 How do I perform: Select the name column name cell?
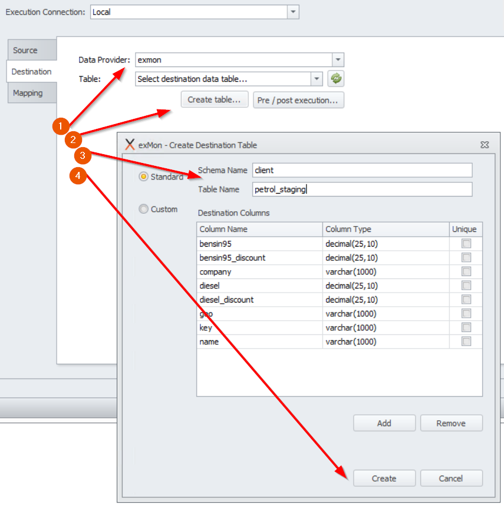click(259, 342)
